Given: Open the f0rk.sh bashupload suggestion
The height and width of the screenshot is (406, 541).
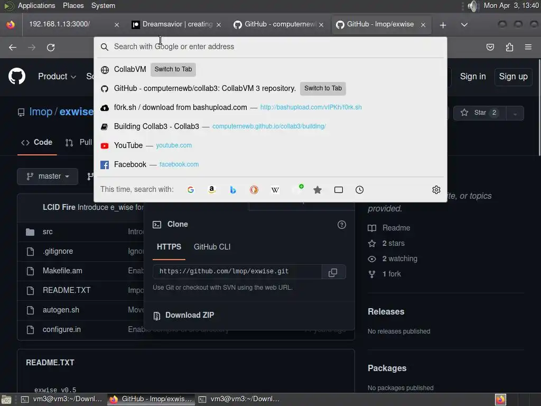Looking at the screenshot, I should [270, 107].
